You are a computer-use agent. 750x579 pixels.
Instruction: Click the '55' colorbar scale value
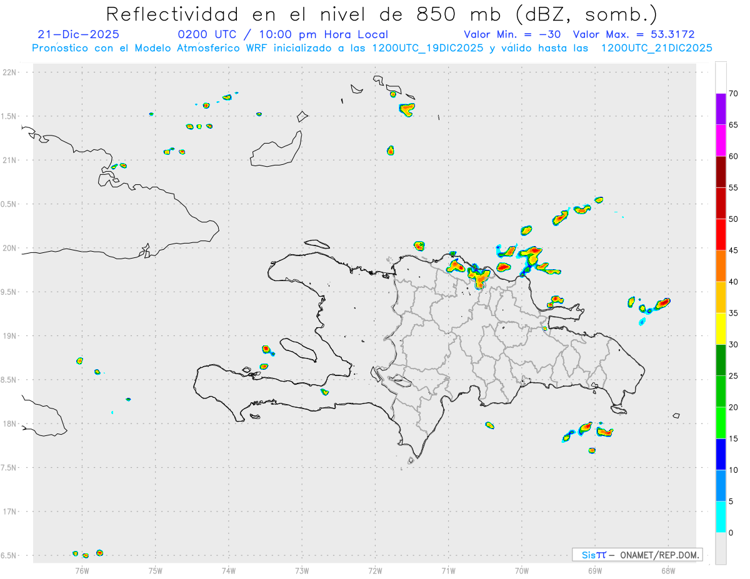click(x=733, y=188)
